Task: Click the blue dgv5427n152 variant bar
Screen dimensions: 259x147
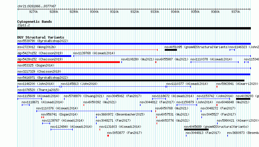Action: (x=44, y=56)
